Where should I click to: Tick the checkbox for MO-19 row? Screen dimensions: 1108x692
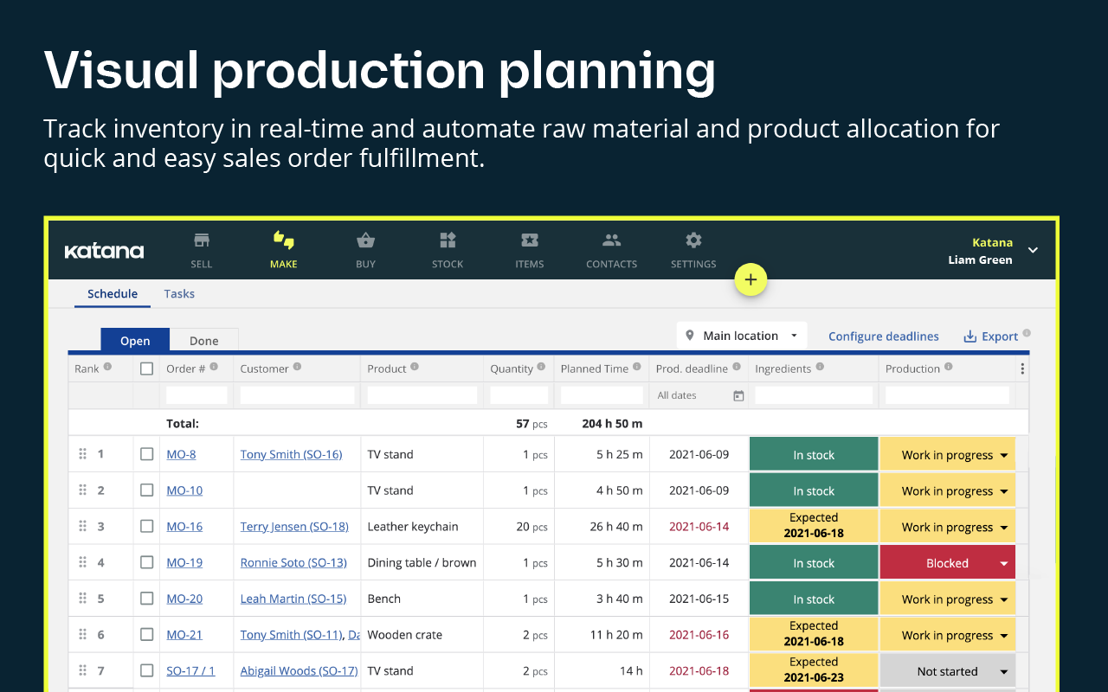pos(147,562)
